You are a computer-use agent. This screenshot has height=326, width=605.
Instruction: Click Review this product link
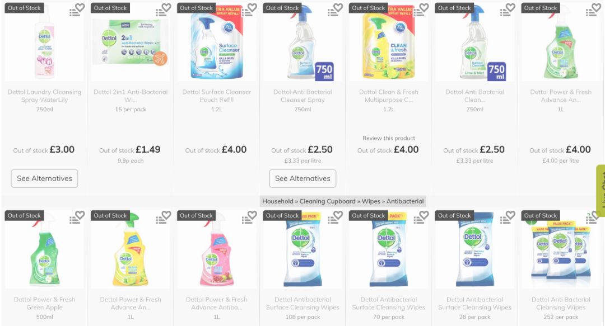click(x=389, y=138)
